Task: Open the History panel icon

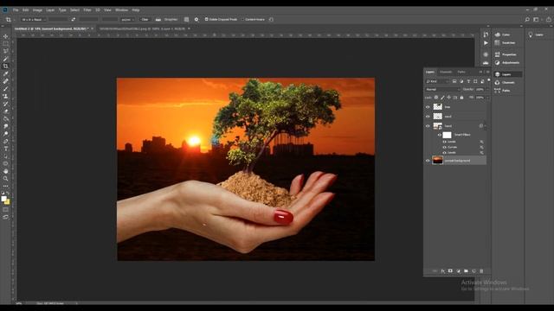Action: [x=486, y=35]
